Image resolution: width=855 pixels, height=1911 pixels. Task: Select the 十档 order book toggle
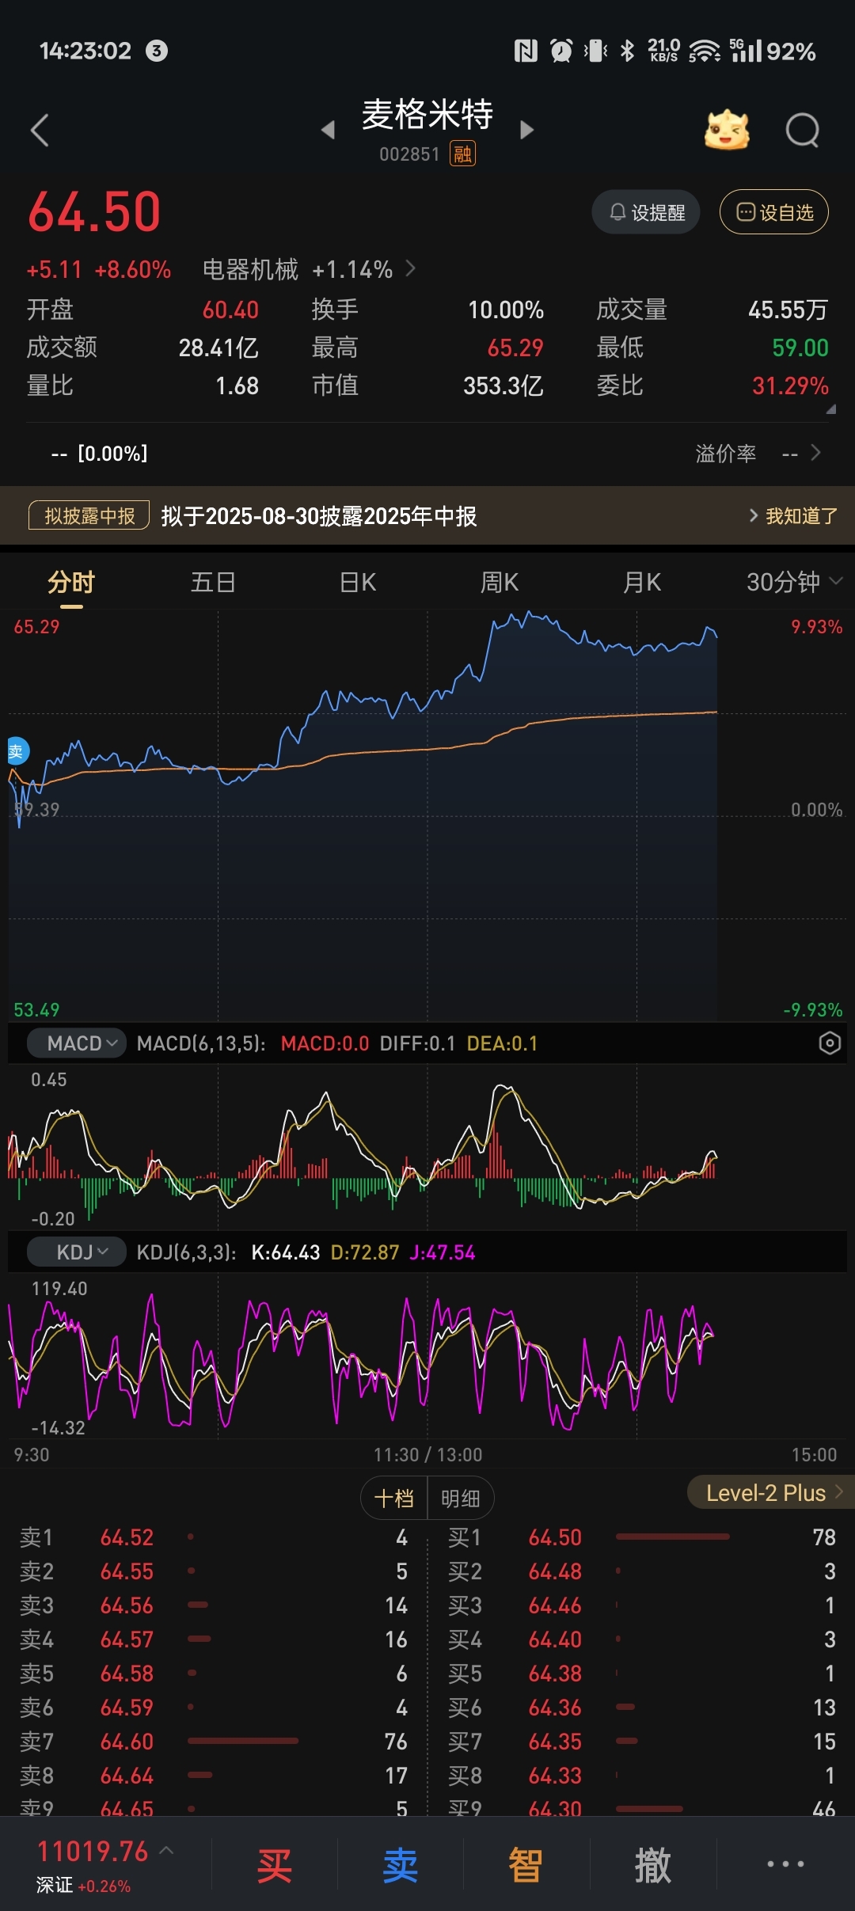[x=394, y=1498]
